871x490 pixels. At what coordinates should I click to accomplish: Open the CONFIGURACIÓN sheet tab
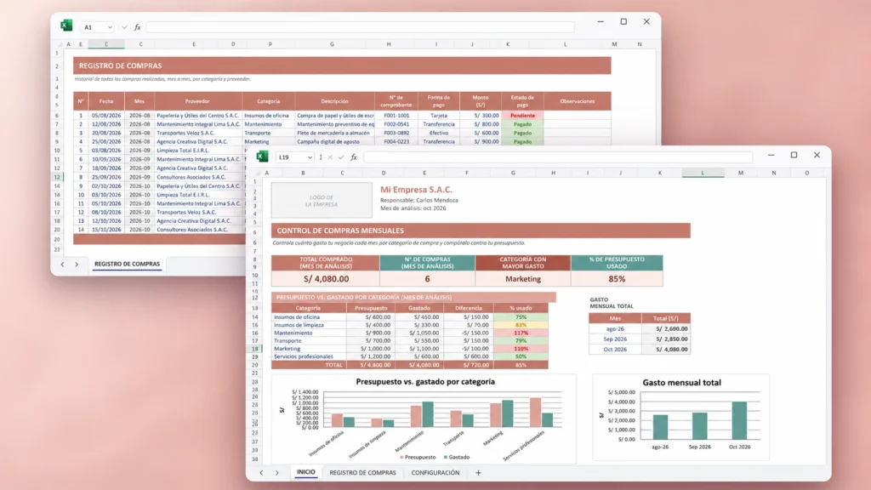pyautogui.click(x=435, y=473)
